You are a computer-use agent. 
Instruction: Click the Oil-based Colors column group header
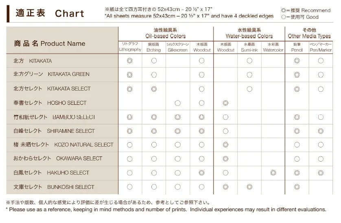point(165,33)
